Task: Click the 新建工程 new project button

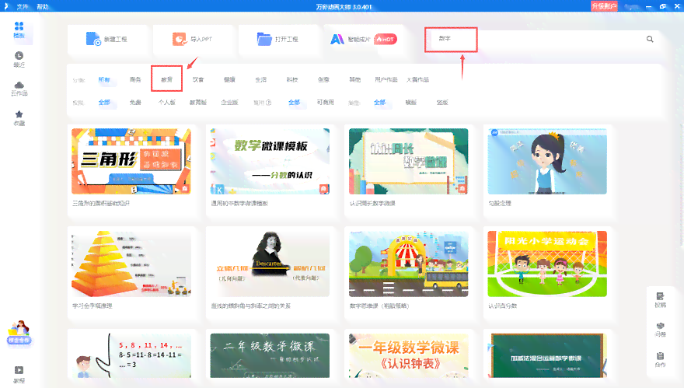Action: click(106, 40)
